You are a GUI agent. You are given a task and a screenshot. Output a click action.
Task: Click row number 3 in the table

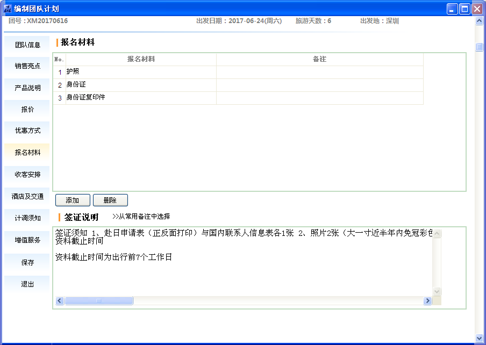[60, 98]
